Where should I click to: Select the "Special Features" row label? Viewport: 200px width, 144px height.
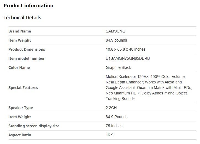(23, 88)
